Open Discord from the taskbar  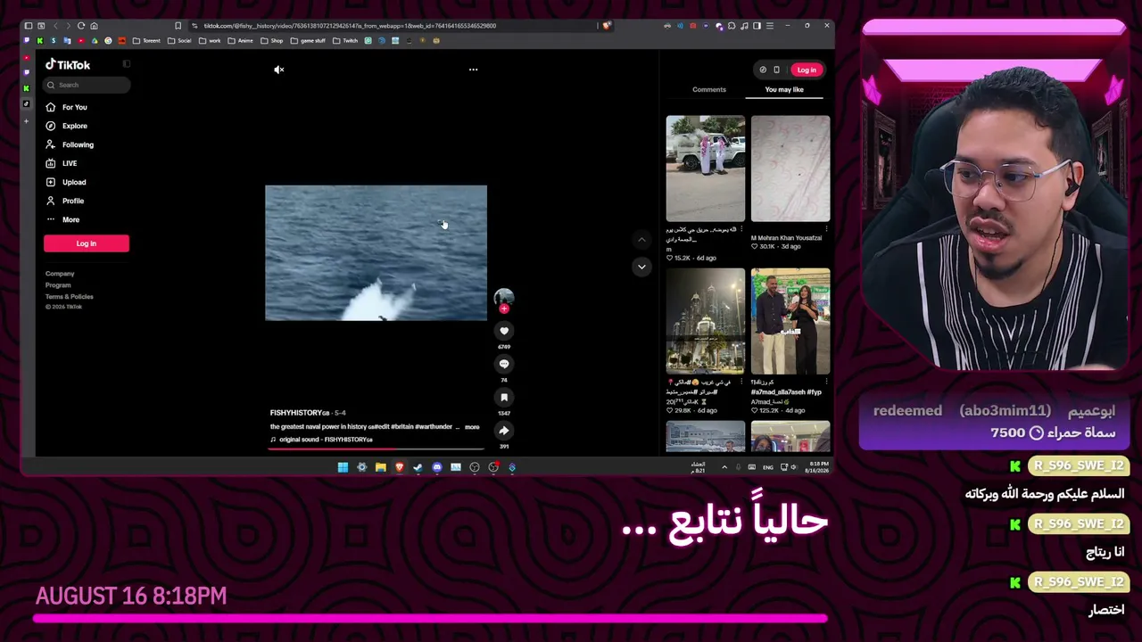click(436, 467)
